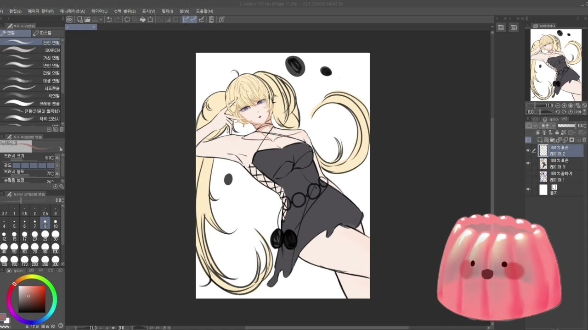This screenshot has height=330, width=588.
Task: Click the color wheel hue ring
Action: [32, 277]
